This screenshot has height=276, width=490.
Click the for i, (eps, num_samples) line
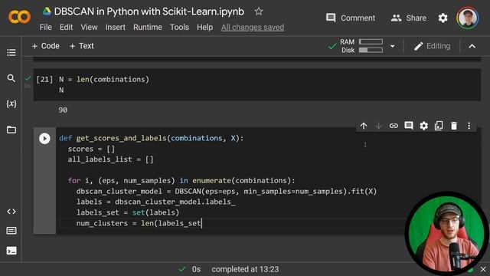click(181, 181)
